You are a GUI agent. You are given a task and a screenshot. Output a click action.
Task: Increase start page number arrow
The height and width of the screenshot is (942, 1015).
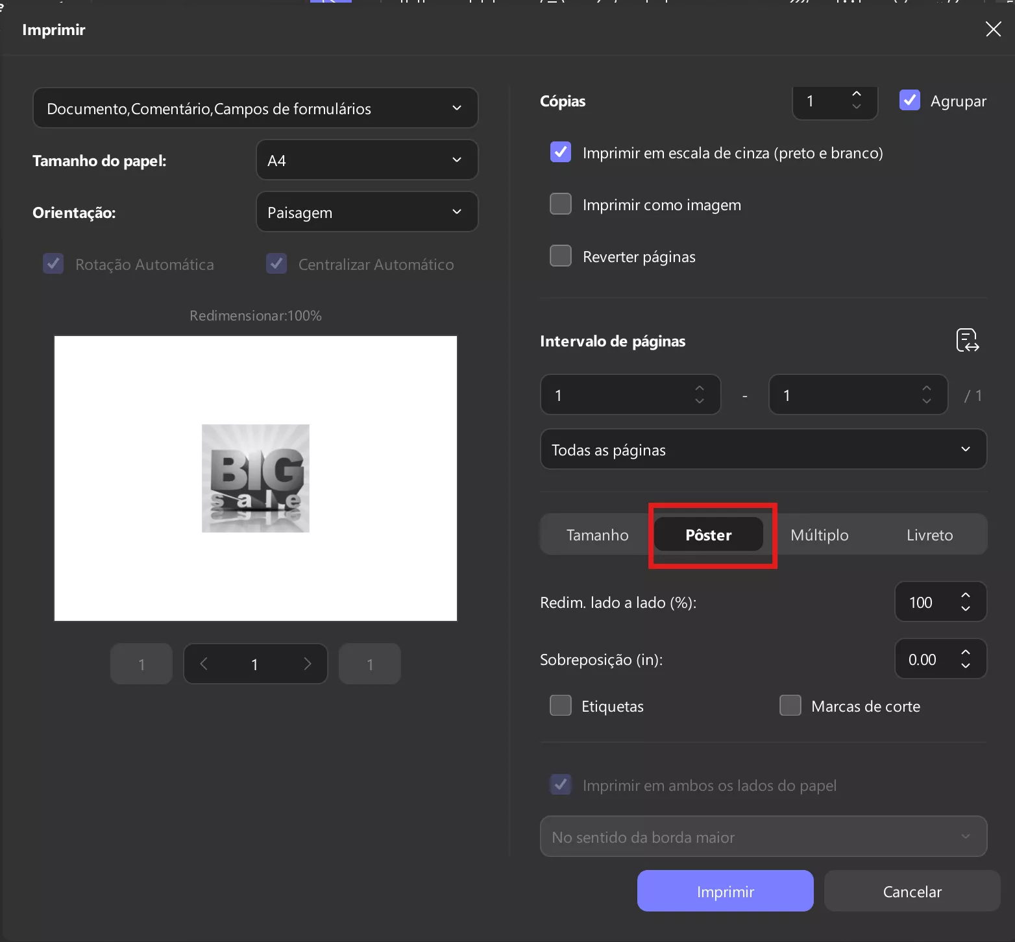[700, 388]
